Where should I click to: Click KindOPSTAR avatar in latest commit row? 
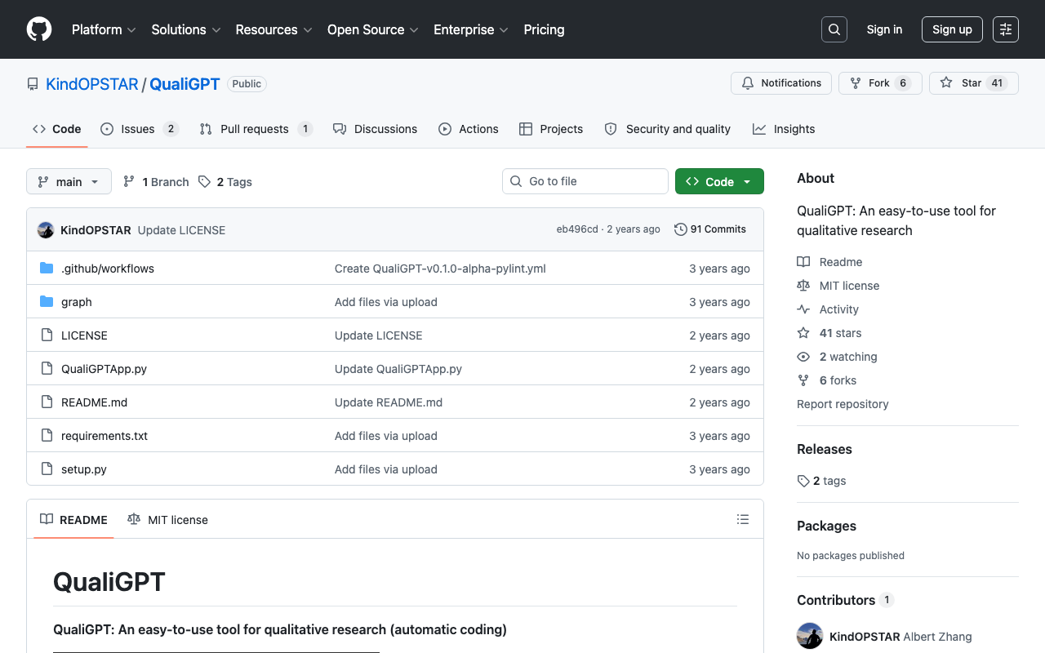point(46,230)
